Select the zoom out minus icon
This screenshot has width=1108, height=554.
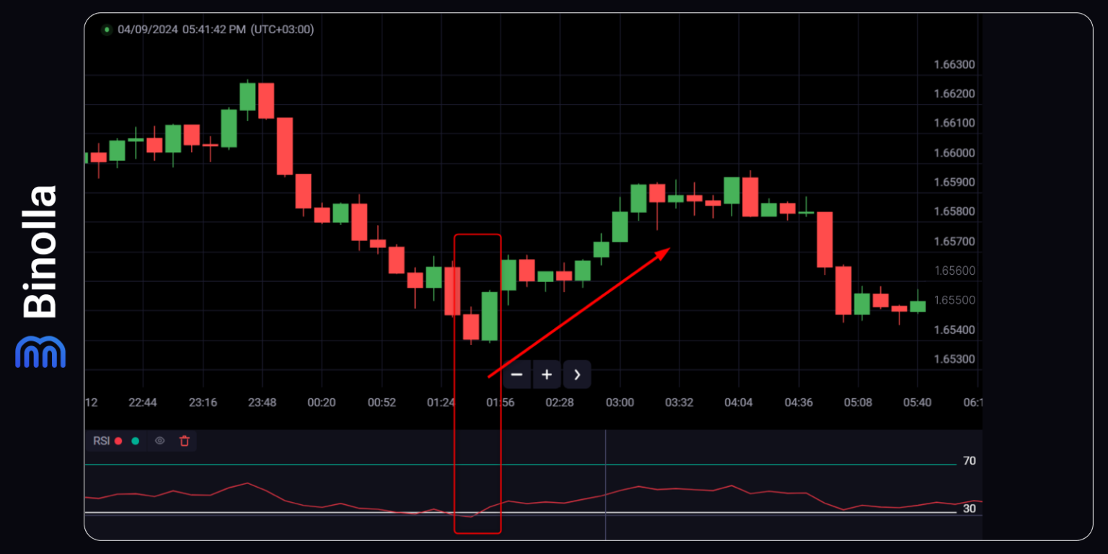point(516,374)
